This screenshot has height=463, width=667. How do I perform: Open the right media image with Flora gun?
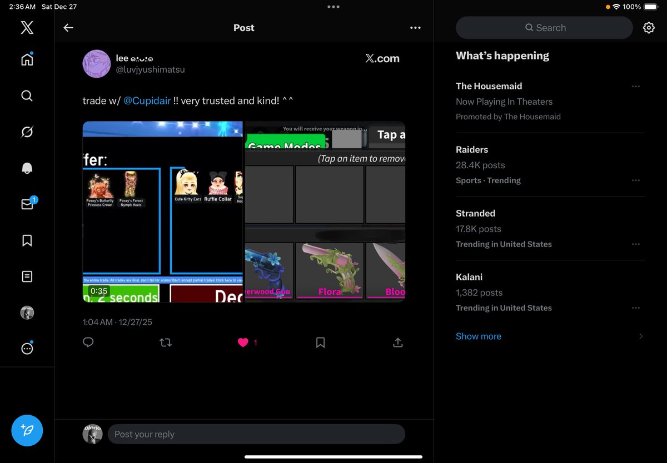[325, 212]
